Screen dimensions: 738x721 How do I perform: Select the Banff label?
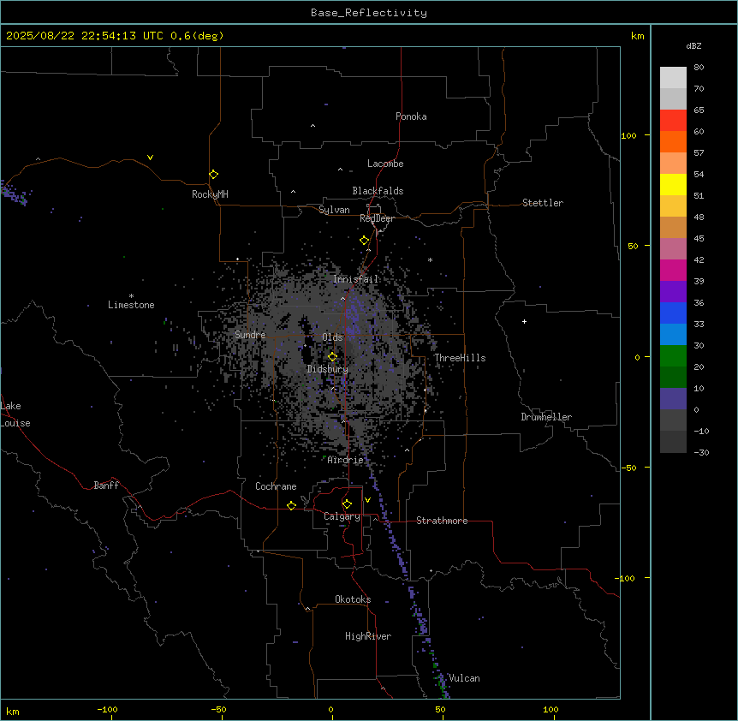[x=106, y=486]
